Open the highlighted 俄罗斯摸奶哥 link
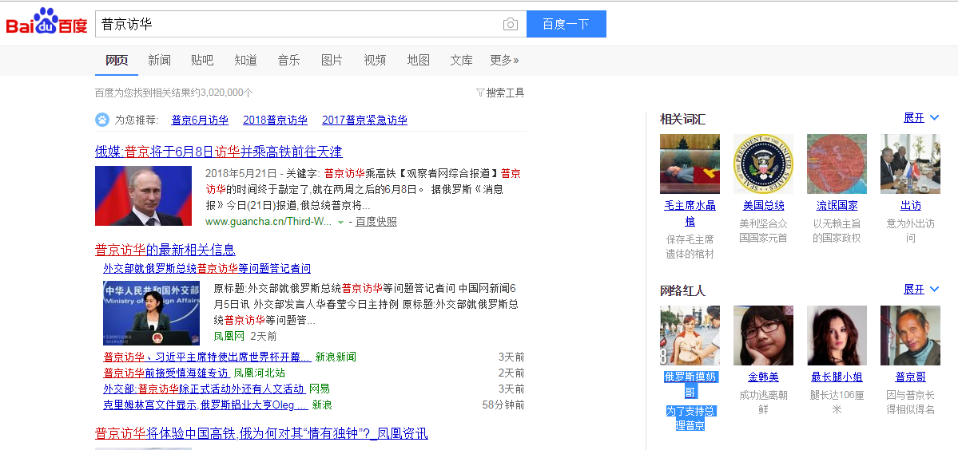This screenshot has height=450, width=958. click(690, 384)
